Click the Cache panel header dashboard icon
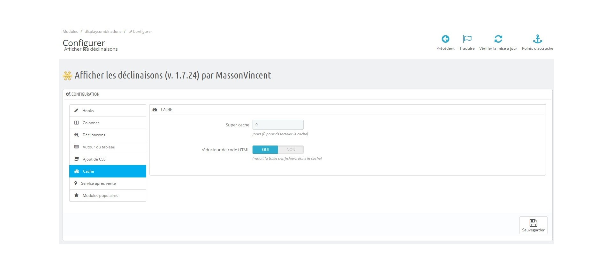This screenshot has height=270, width=613. pyautogui.click(x=155, y=110)
